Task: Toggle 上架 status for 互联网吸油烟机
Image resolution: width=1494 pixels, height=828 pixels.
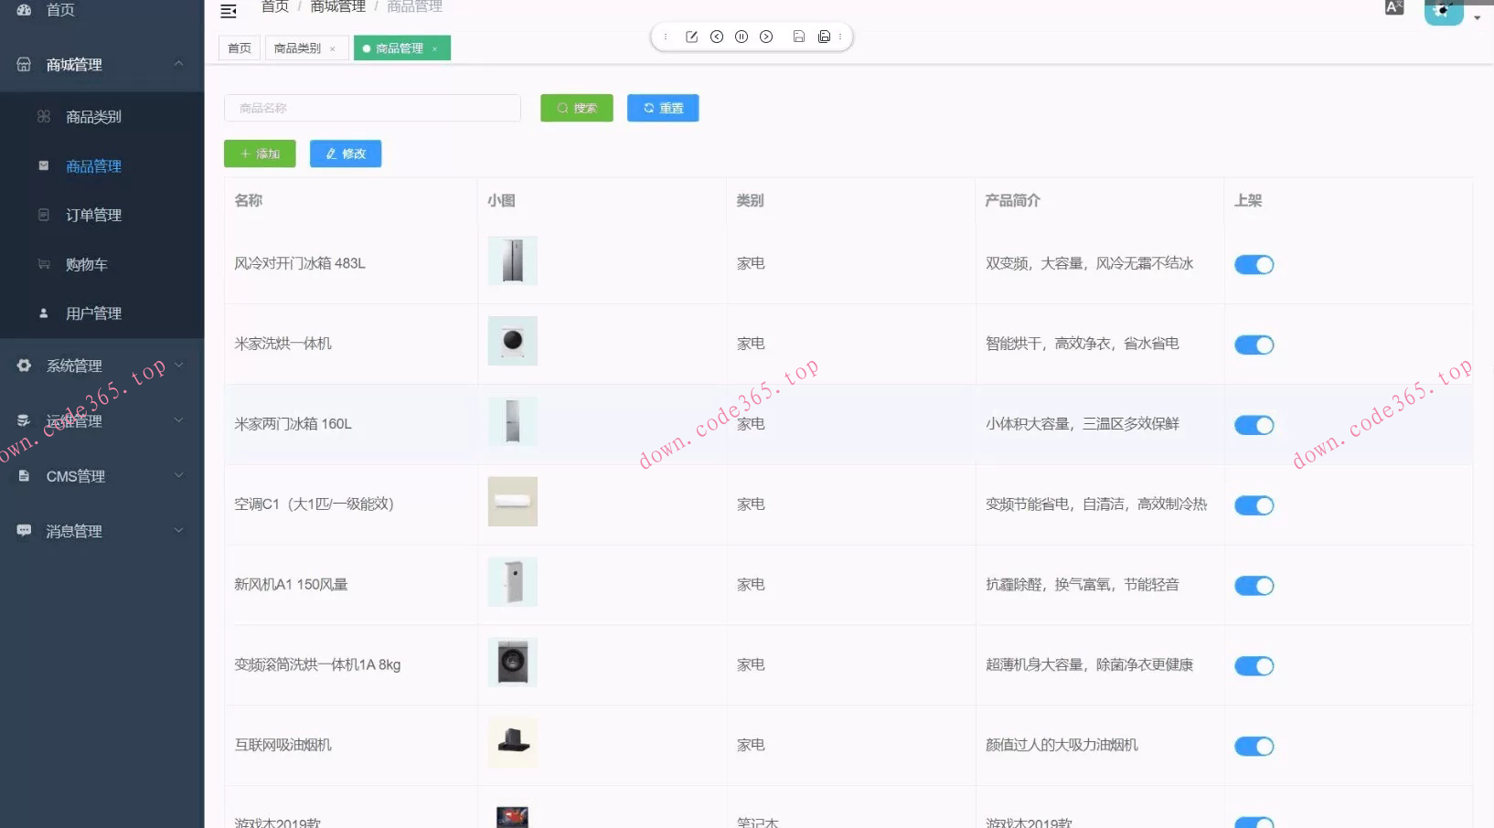Action: (x=1254, y=746)
